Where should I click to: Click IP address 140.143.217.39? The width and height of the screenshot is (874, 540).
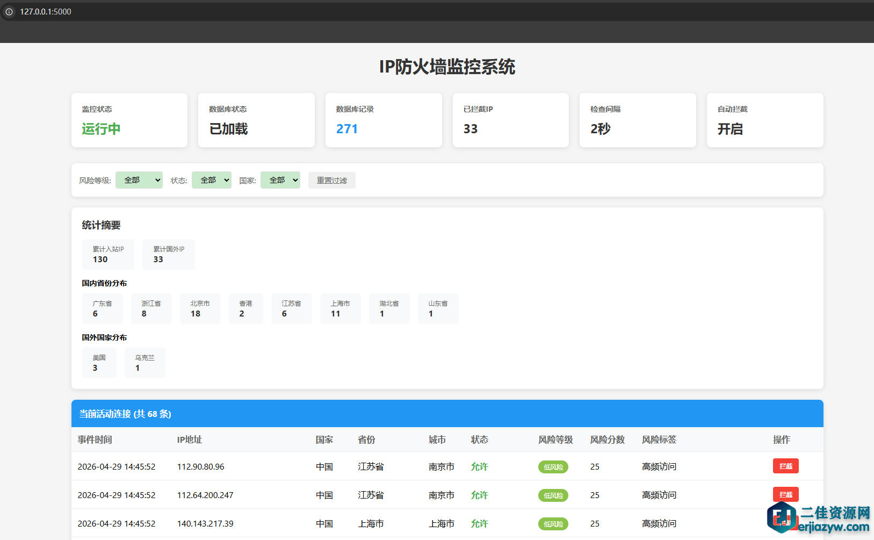coord(205,523)
